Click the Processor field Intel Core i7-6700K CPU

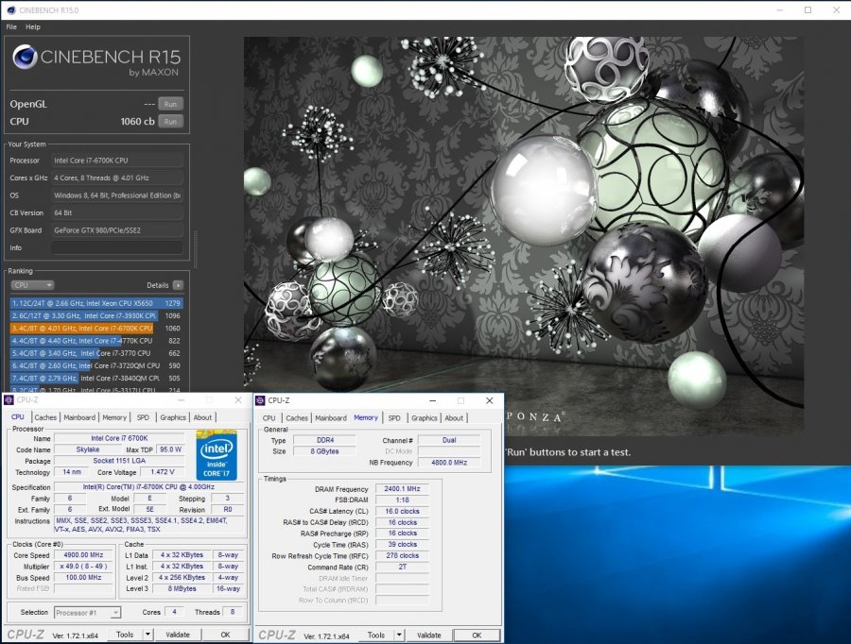tap(117, 161)
